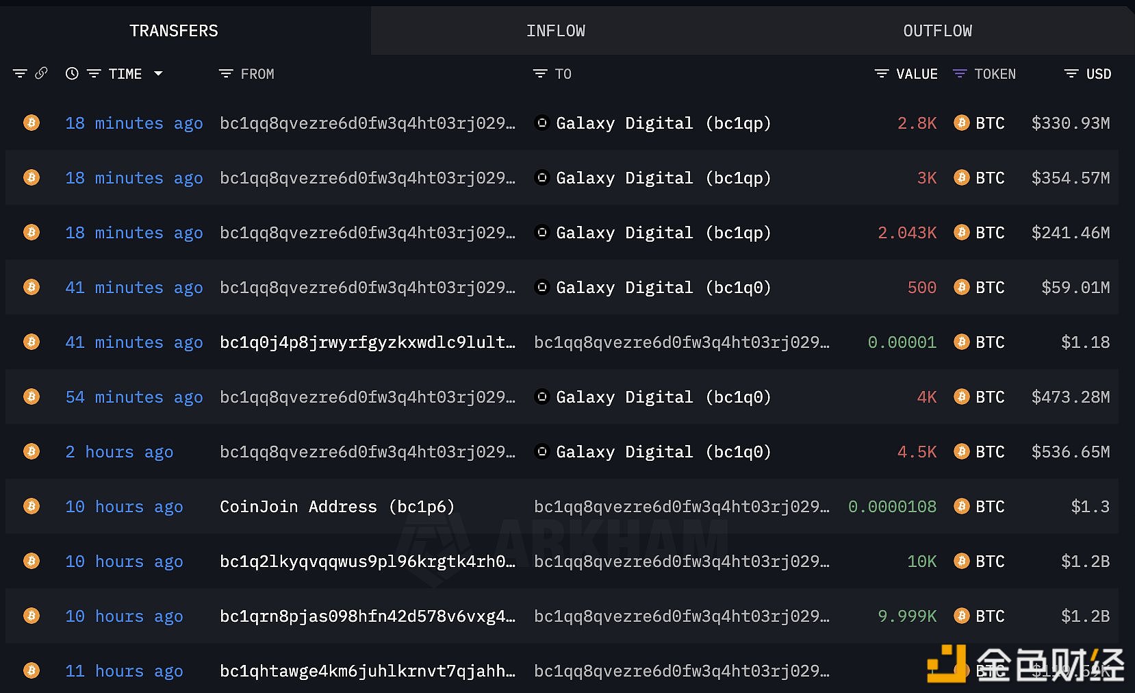This screenshot has height=693, width=1135.
Task: Open sender address bc1q0j4p8jrwyrfgyzkxwdlc9lult
Action: click(368, 342)
